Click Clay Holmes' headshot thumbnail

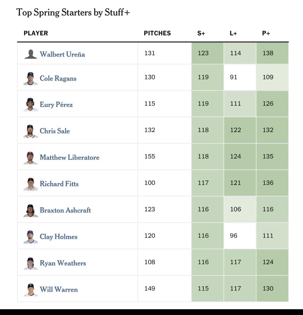pyautogui.click(x=31, y=237)
